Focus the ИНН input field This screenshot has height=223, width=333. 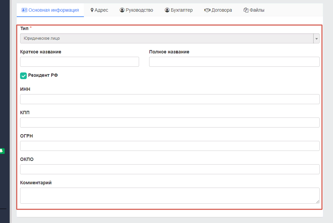click(170, 99)
